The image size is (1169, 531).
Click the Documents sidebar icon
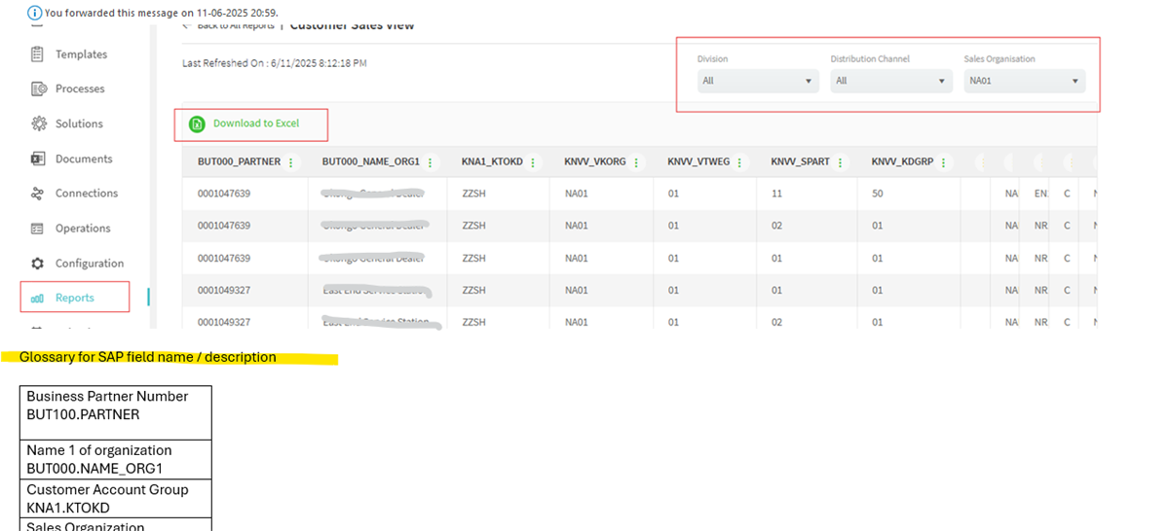[x=38, y=159]
